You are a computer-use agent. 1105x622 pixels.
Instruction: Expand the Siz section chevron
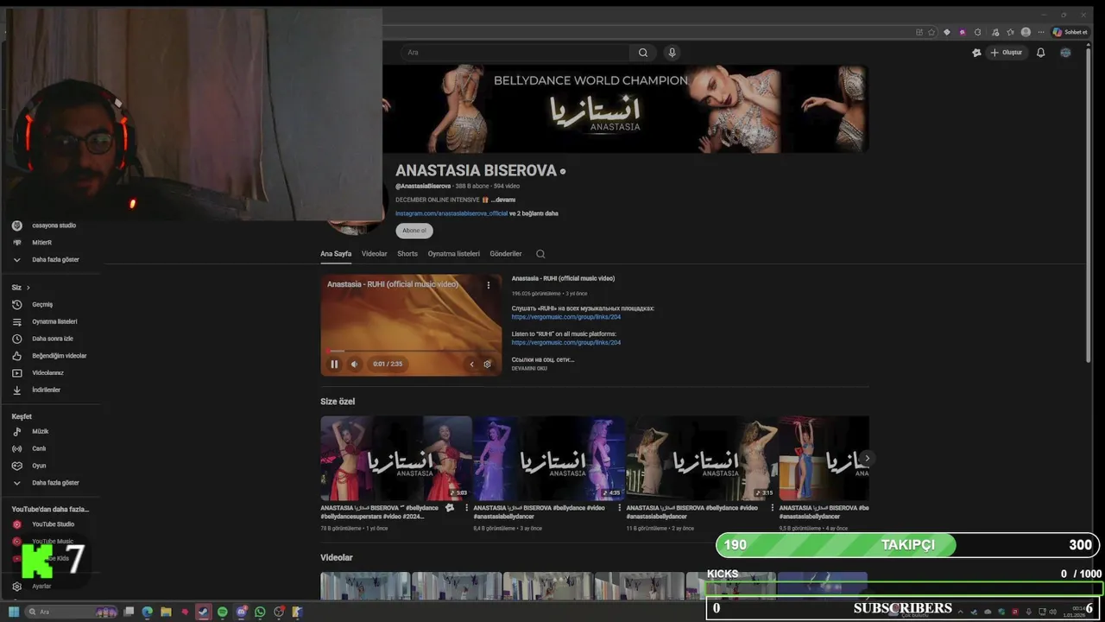pyautogui.click(x=28, y=288)
